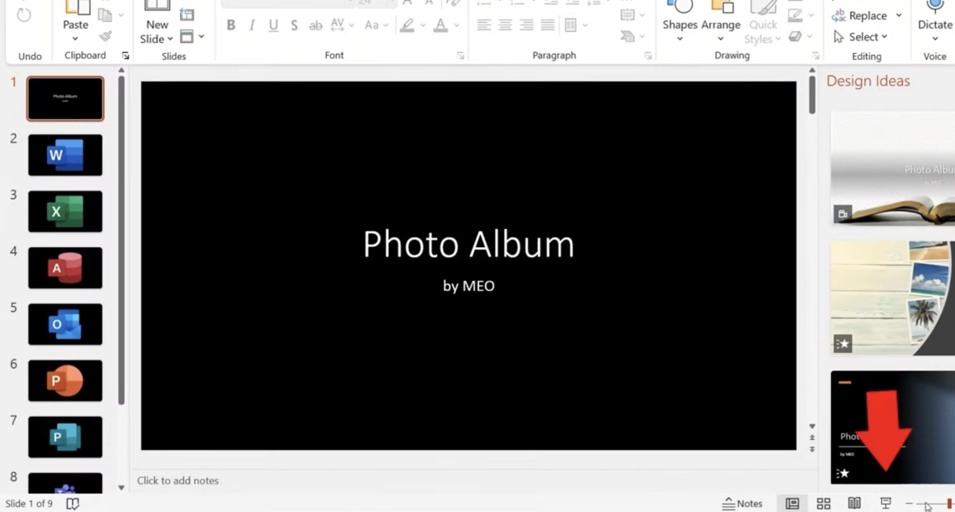Toggle bold formatting
The height and width of the screenshot is (512, 955).
230,26
